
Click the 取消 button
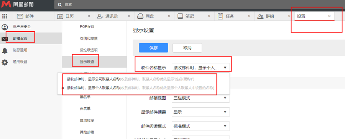(x=187, y=48)
